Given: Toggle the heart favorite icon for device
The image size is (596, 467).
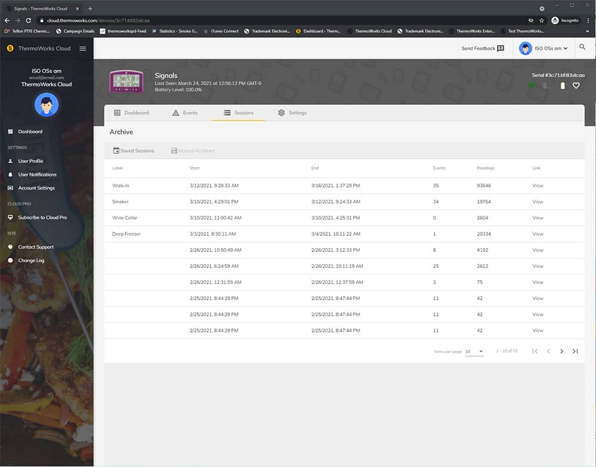Looking at the screenshot, I should (576, 86).
